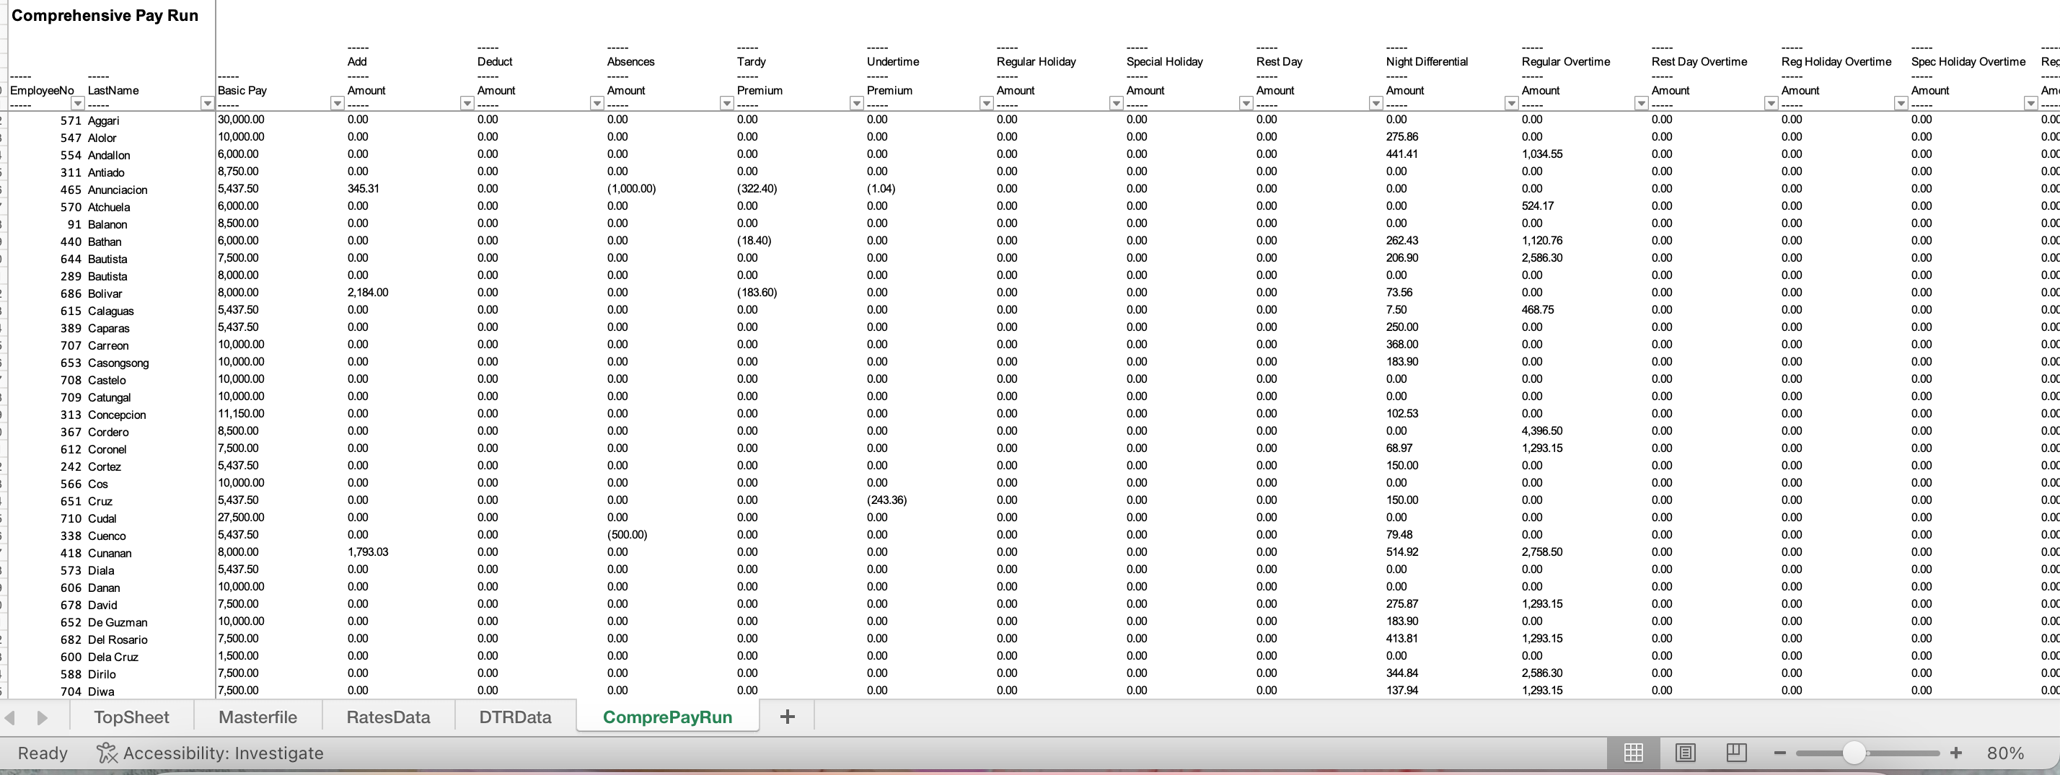Click the accessibility checker icon in status bar
The image size is (2060, 775).
[106, 753]
